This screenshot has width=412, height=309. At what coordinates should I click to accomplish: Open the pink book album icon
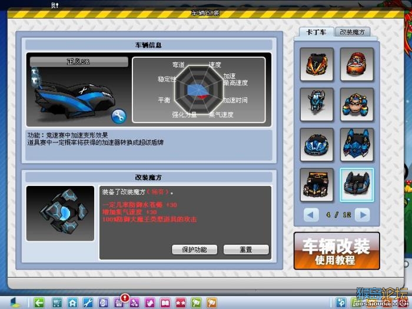(x=165, y=303)
